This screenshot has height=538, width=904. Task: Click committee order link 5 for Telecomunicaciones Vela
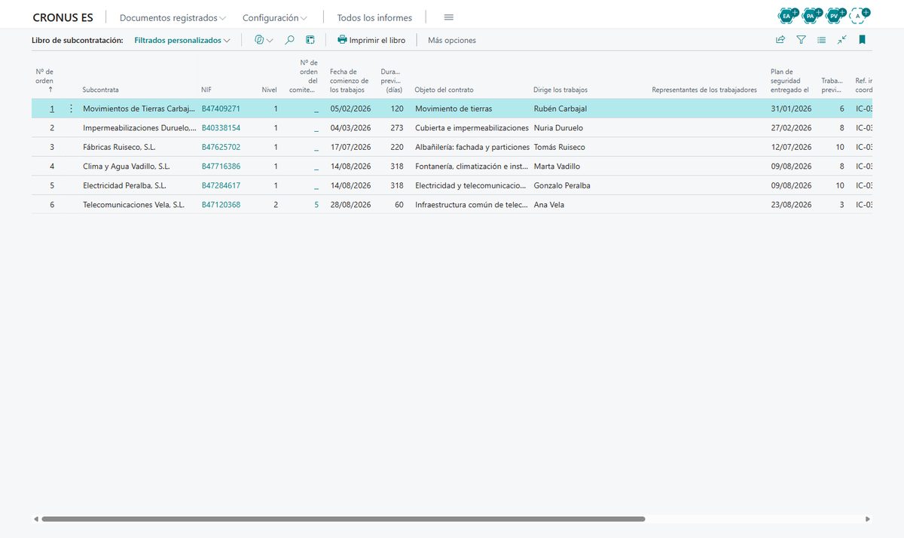click(x=316, y=204)
